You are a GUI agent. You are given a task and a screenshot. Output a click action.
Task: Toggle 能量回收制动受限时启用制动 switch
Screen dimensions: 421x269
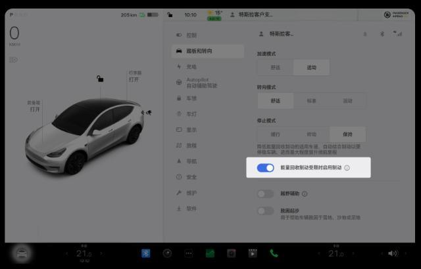click(x=265, y=168)
